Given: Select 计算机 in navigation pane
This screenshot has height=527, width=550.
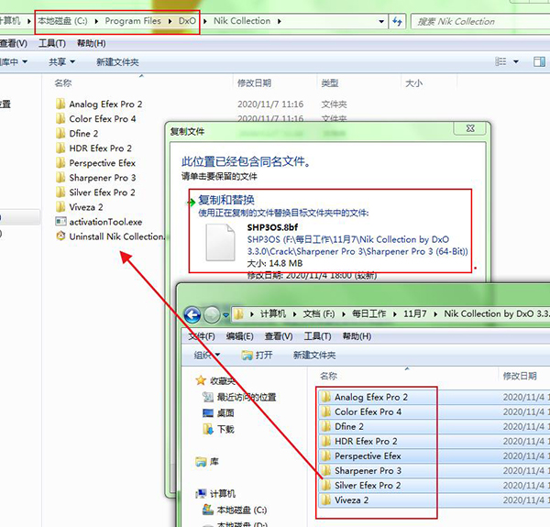Looking at the screenshot, I should (x=215, y=494).
